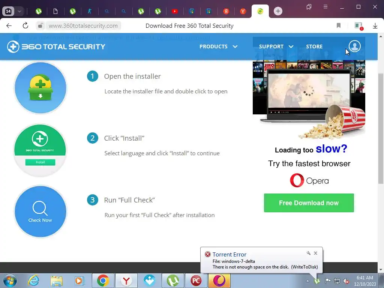The height and width of the screenshot is (288, 384).
Task: Switch to Yandex Browser in taskbar
Action: pyautogui.click(x=126, y=280)
